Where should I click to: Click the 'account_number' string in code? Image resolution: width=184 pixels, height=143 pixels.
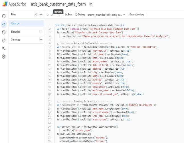102,112
